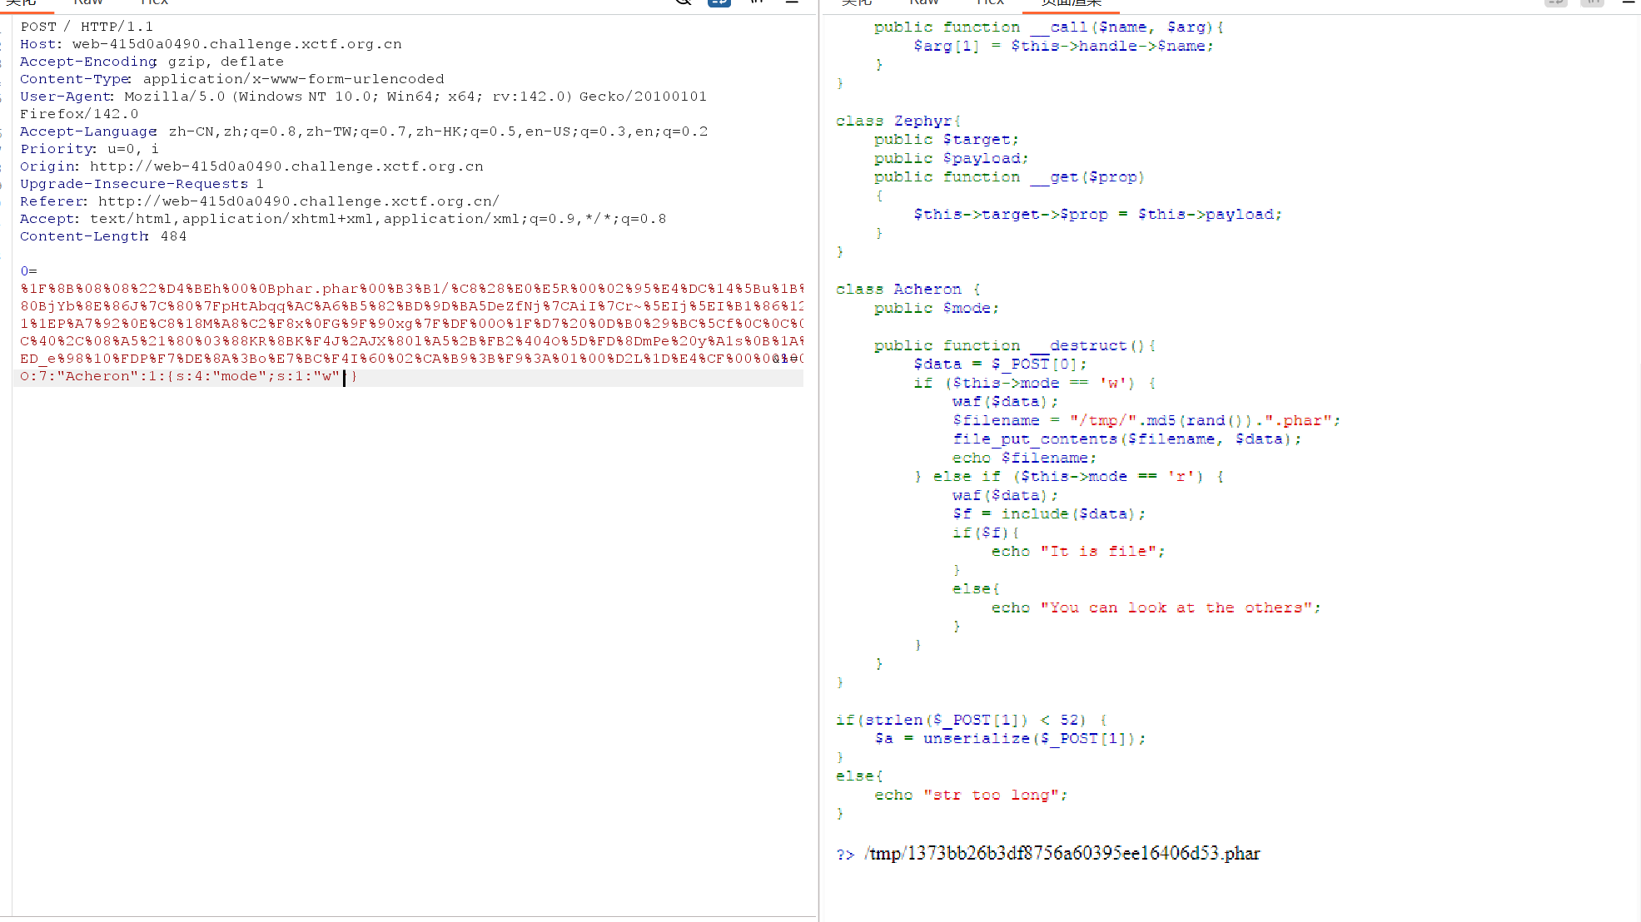Switch request view to Raw tab
The width and height of the screenshot is (1641, 922).
pyautogui.click(x=87, y=2)
